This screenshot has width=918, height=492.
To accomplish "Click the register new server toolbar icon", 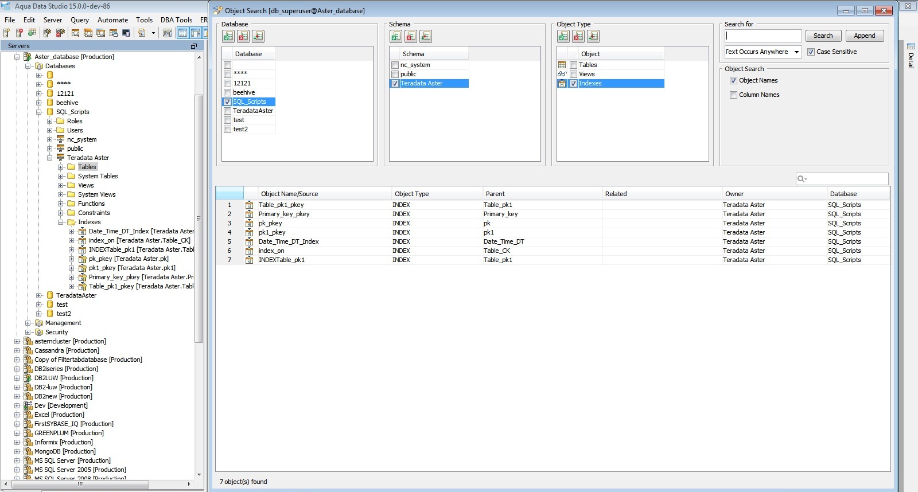I will point(7,33).
